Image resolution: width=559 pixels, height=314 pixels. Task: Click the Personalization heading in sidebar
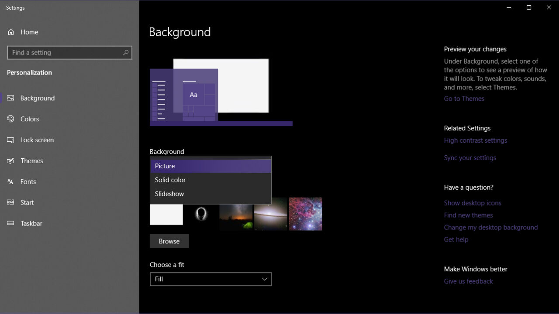29,72
